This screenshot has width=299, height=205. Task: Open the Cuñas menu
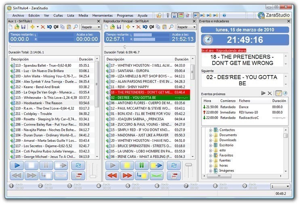59,15
